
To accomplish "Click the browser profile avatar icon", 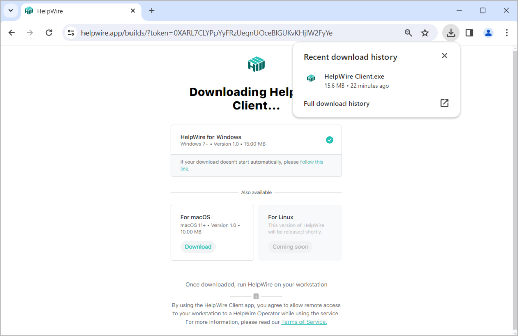I will [488, 32].
